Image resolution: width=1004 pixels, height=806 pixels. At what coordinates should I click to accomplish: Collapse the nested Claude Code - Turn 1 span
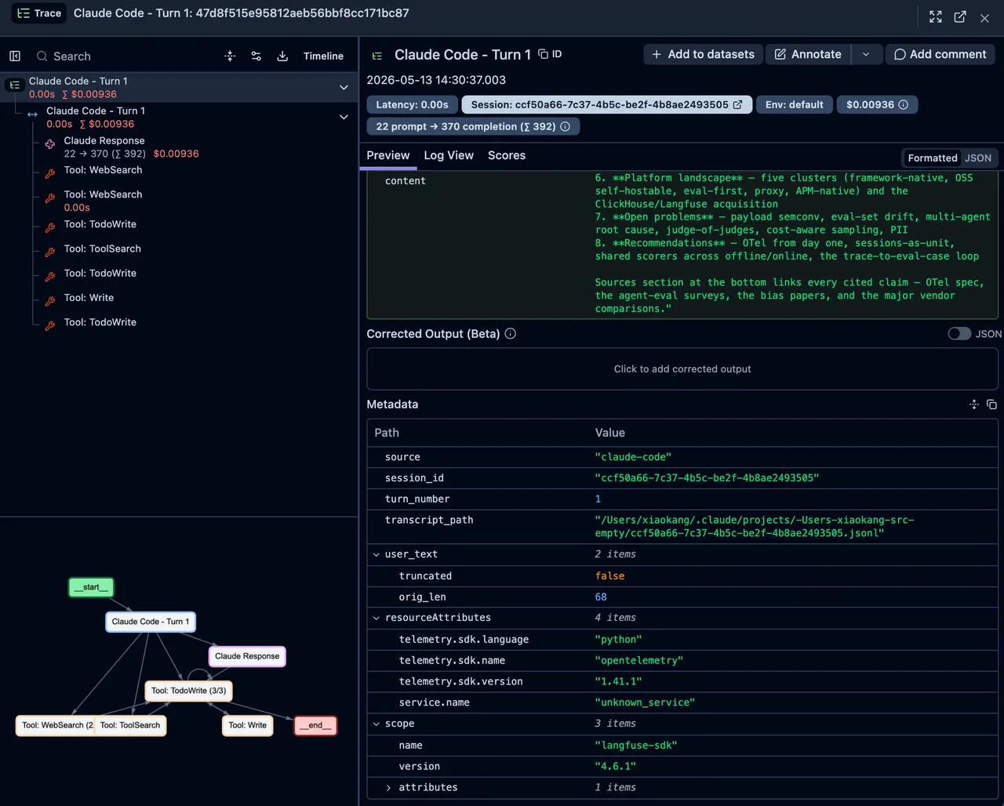tap(344, 117)
